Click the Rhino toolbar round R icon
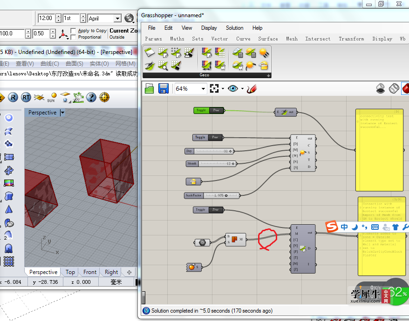 (x=13, y=97)
